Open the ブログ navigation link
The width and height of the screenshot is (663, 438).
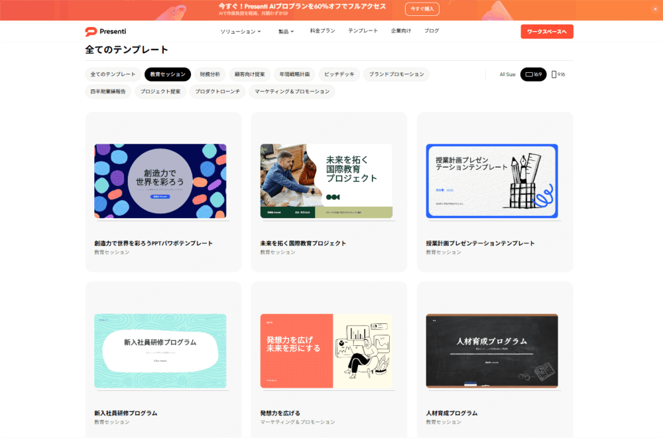click(432, 31)
